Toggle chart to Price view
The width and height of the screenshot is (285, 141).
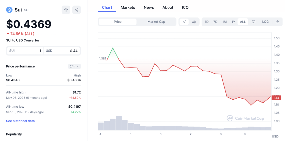pyautogui.click(x=118, y=22)
